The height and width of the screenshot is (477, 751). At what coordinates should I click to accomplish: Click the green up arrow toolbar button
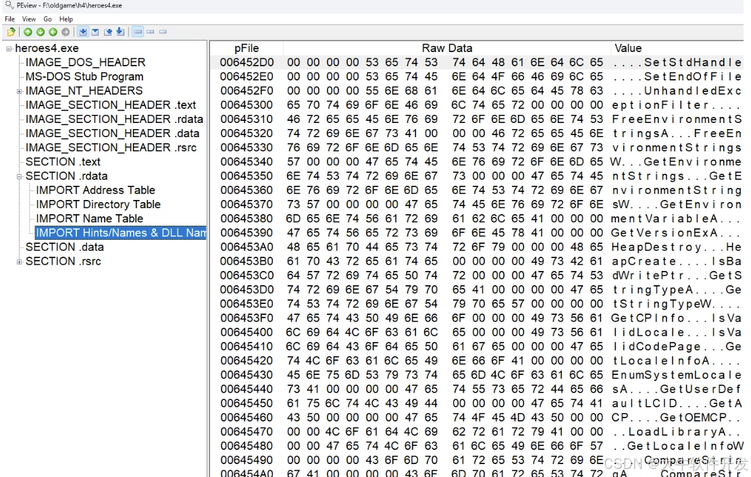[28, 32]
